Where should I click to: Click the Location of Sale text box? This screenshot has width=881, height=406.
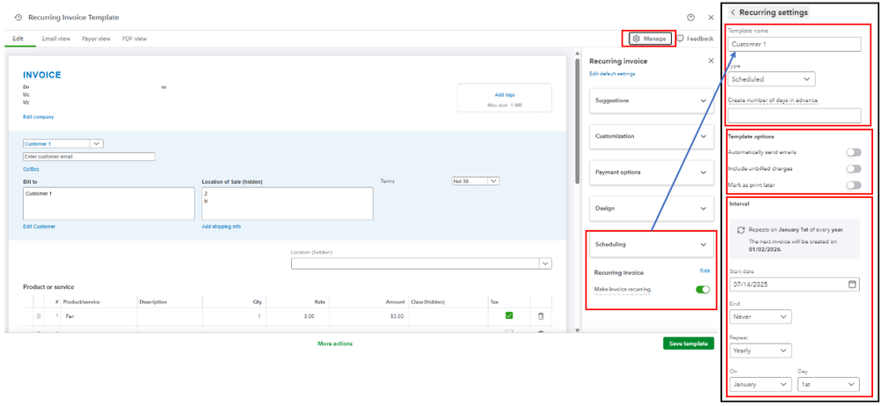pyautogui.click(x=287, y=203)
